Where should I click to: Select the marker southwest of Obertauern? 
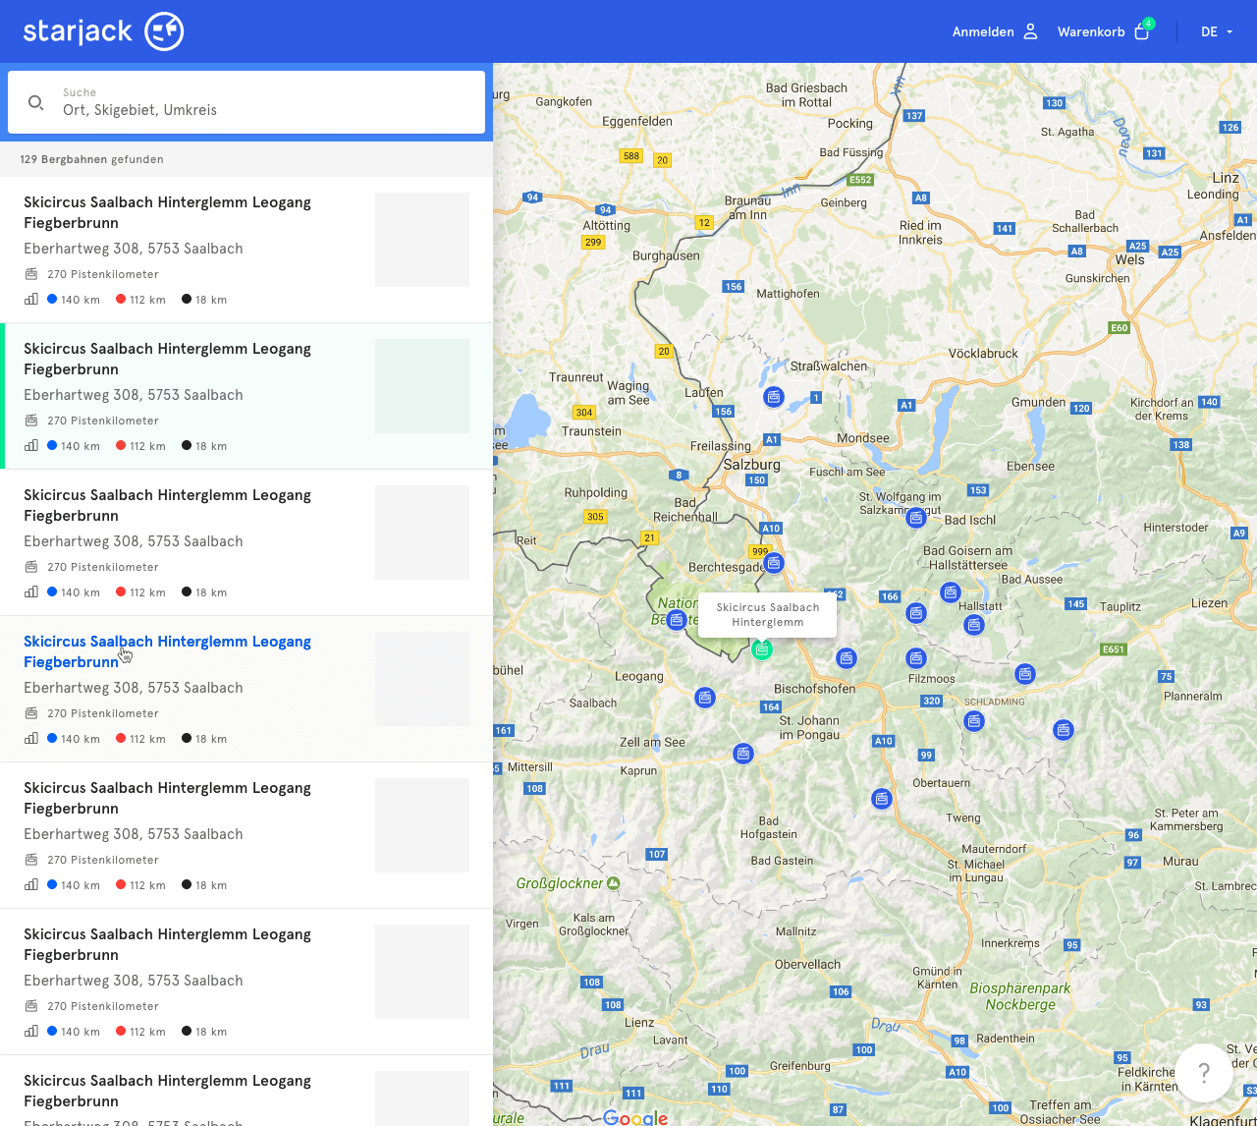(x=882, y=799)
